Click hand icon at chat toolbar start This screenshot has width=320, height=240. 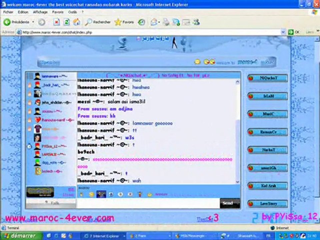(82, 194)
